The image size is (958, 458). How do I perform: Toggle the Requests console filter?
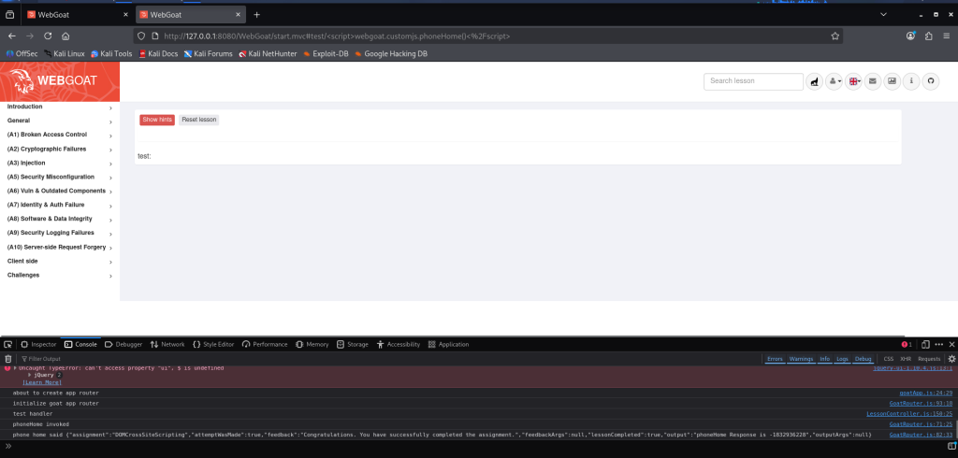coord(929,359)
